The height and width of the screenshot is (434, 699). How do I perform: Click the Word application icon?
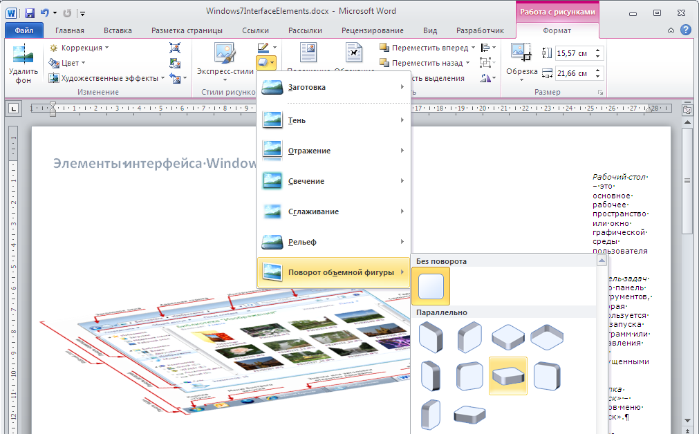(11, 13)
